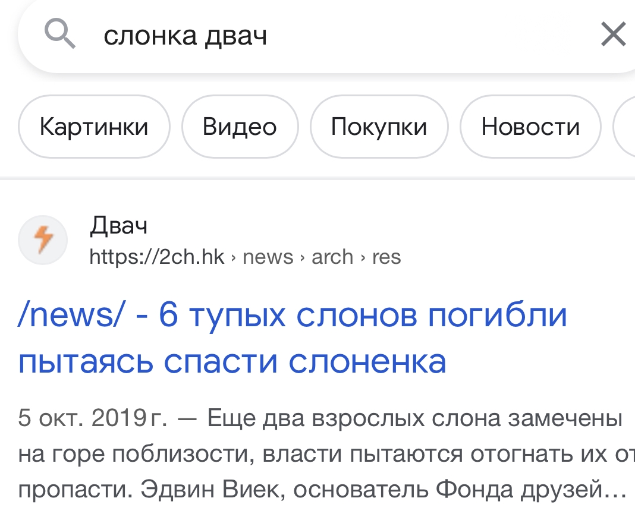
Task: Click the 'news' breadcrumb segment
Action: 268,257
